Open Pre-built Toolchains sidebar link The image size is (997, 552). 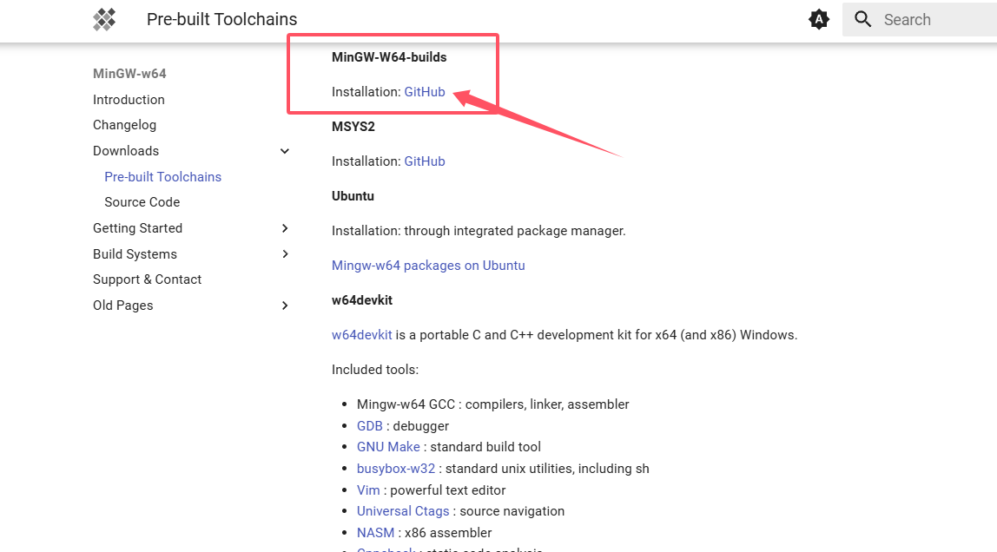pyautogui.click(x=162, y=176)
